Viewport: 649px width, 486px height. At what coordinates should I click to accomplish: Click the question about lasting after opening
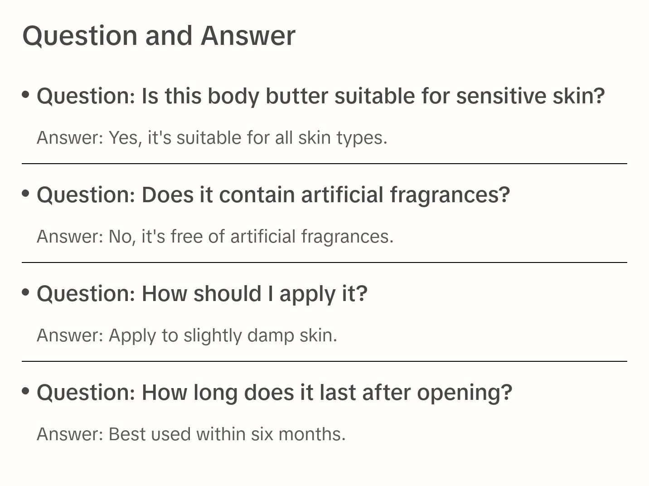point(274,393)
